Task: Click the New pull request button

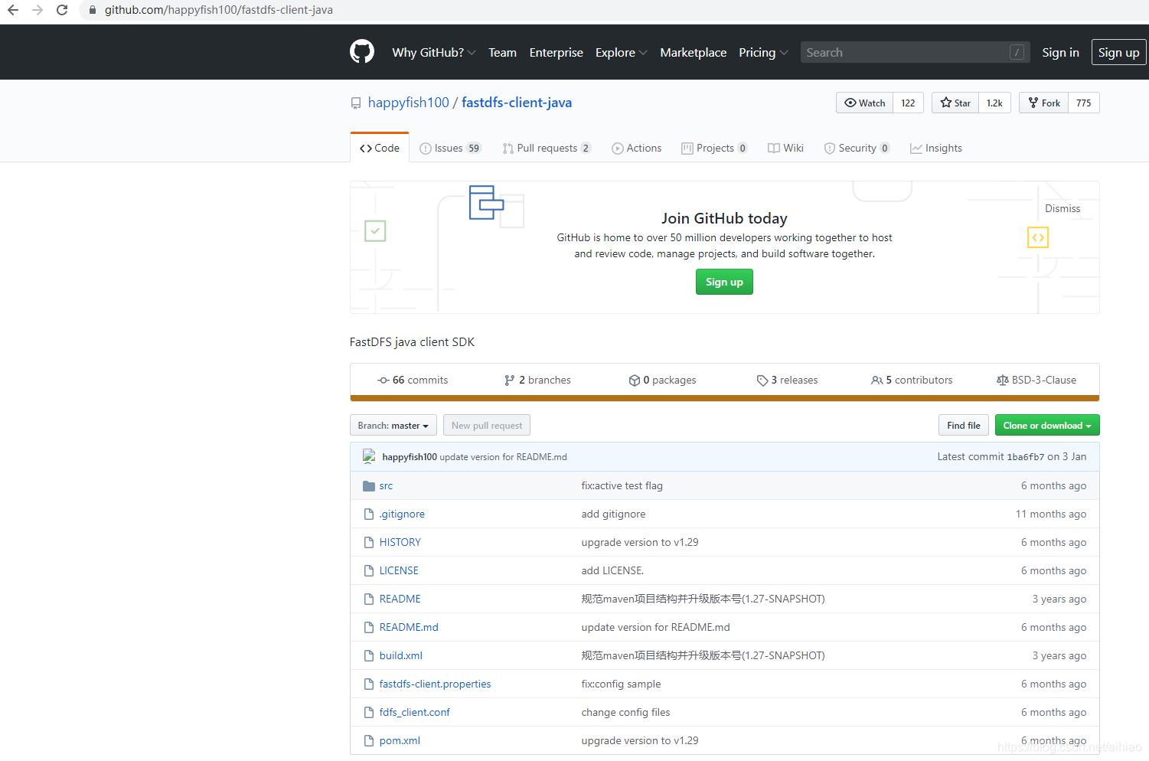Action: (487, 426)
